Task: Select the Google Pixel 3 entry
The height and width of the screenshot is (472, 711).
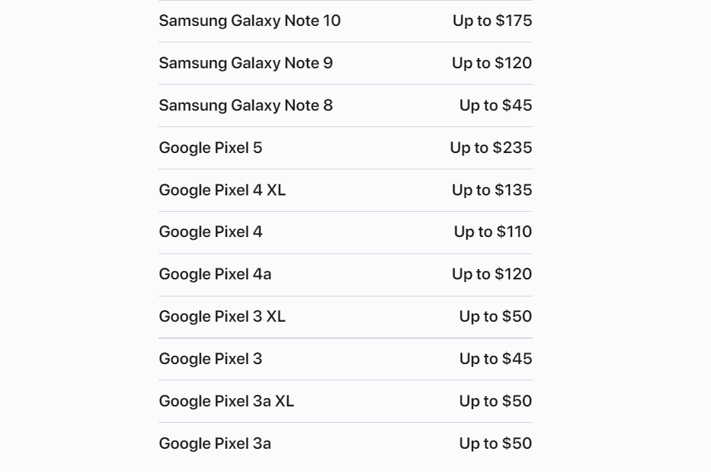Action: pyautogui.click(x=345, y=359)
